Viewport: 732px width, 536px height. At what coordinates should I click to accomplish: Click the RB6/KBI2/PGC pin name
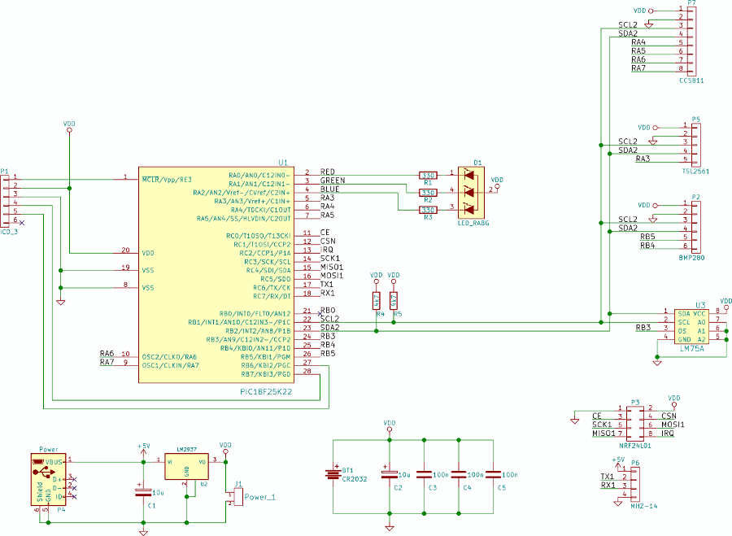[266, 365]
